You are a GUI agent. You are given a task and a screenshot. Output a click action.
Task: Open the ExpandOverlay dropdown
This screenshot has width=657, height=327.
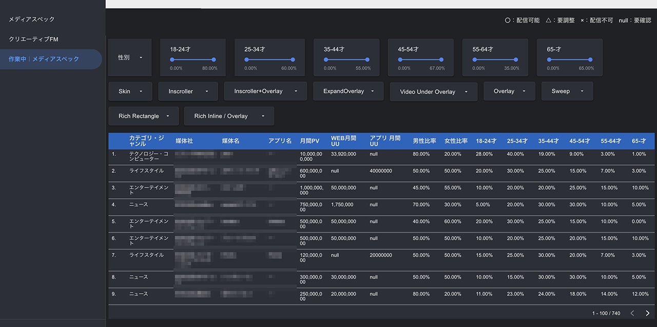point(348,91)
